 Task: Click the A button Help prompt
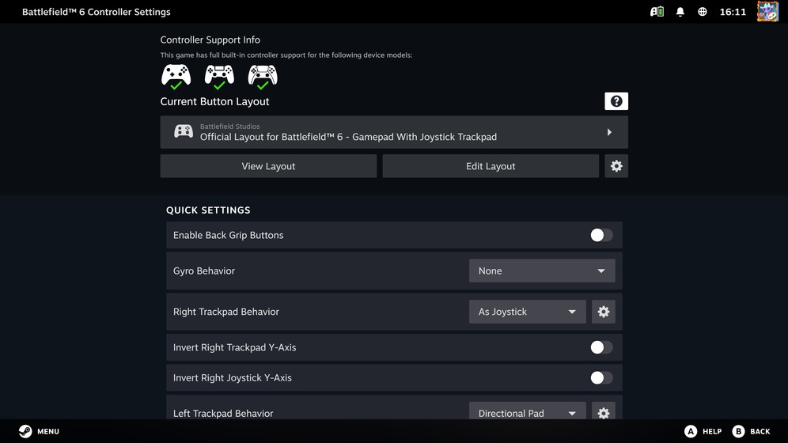click(x=703, y=431)
